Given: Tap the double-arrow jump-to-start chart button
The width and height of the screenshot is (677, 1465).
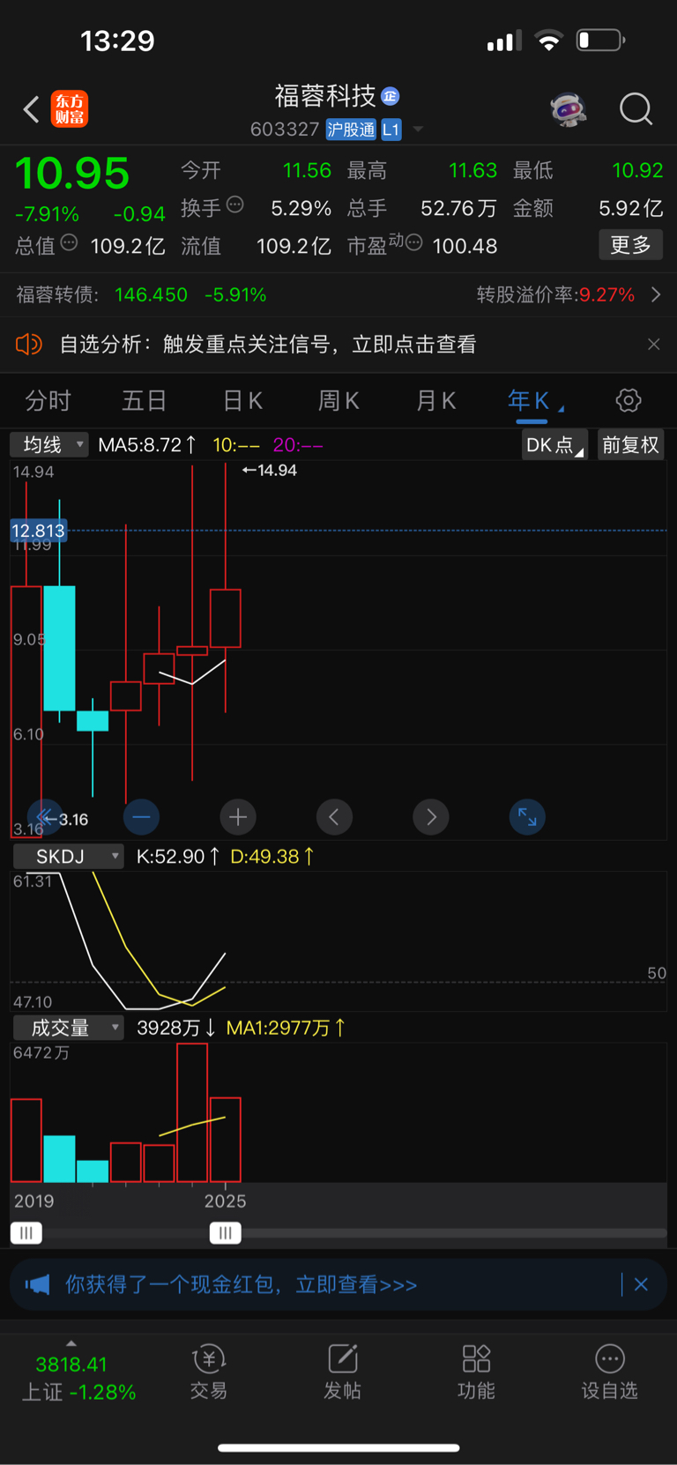Looking at the screenshot, I should click(45, 817).
